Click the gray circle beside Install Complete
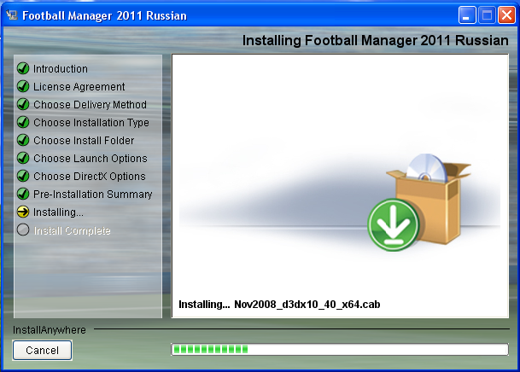 [x=23, y=230]
